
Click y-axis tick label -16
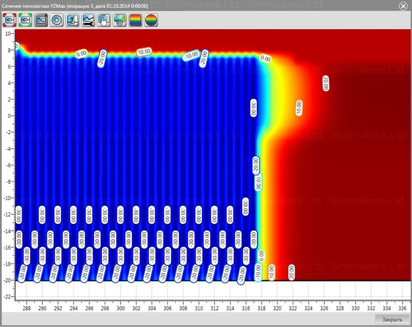click(x=7, y=247)
